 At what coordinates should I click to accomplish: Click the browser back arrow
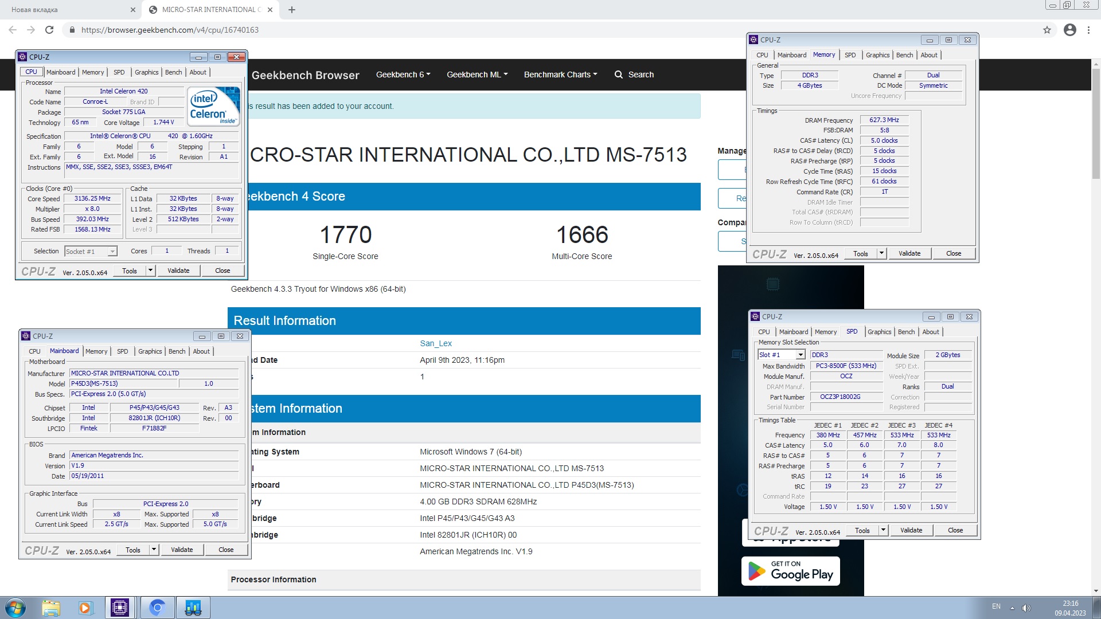[13, 30]
